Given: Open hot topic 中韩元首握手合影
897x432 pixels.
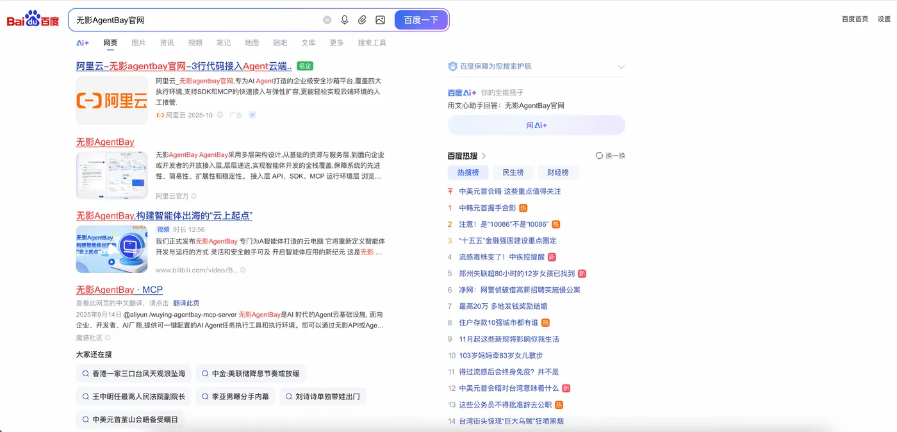Looking at the screenshot, I should [x=488, y=208].
